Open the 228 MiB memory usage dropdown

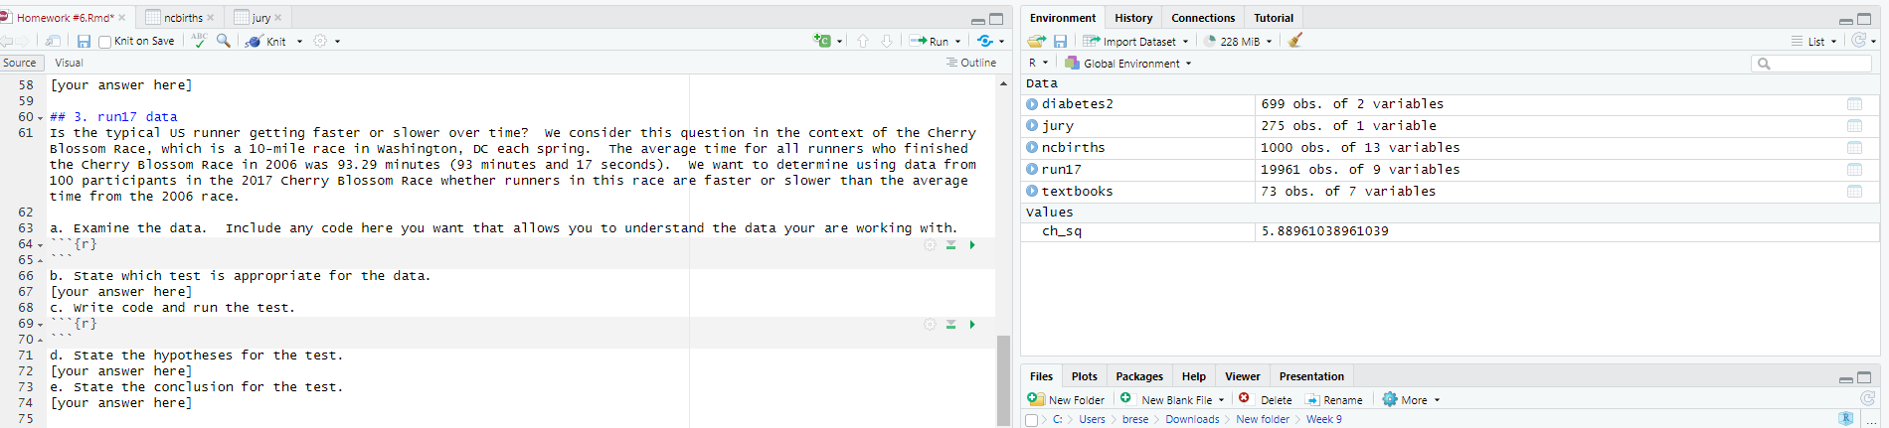click(1238, 41)
